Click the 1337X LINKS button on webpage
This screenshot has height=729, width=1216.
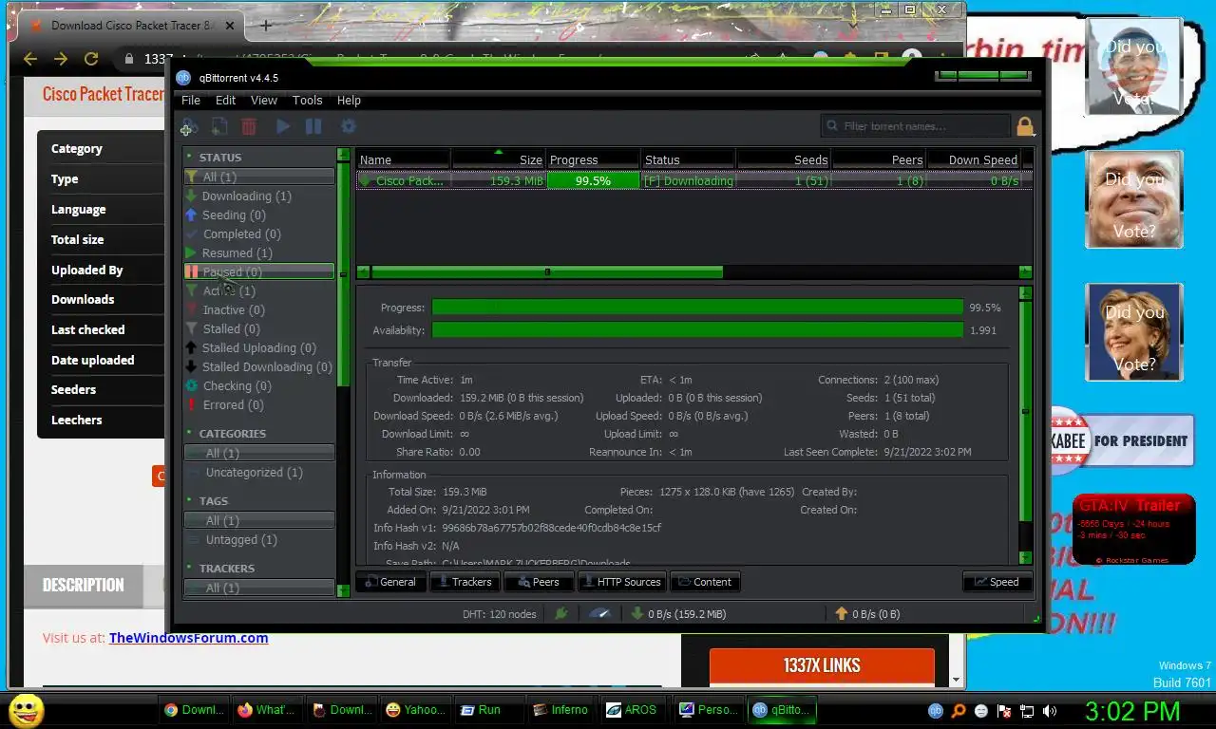[822, 665]
